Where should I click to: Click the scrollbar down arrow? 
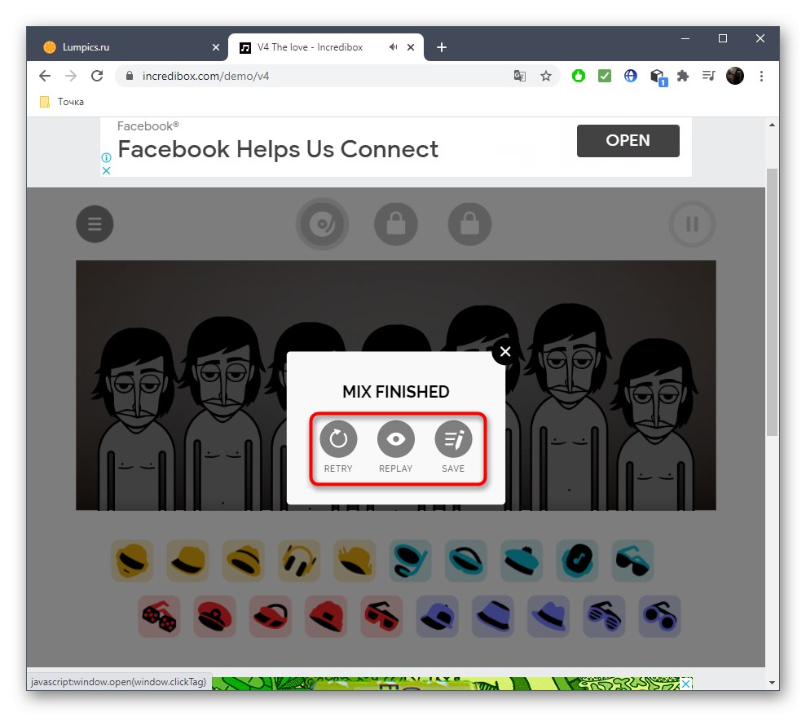(x=772, y=683)
